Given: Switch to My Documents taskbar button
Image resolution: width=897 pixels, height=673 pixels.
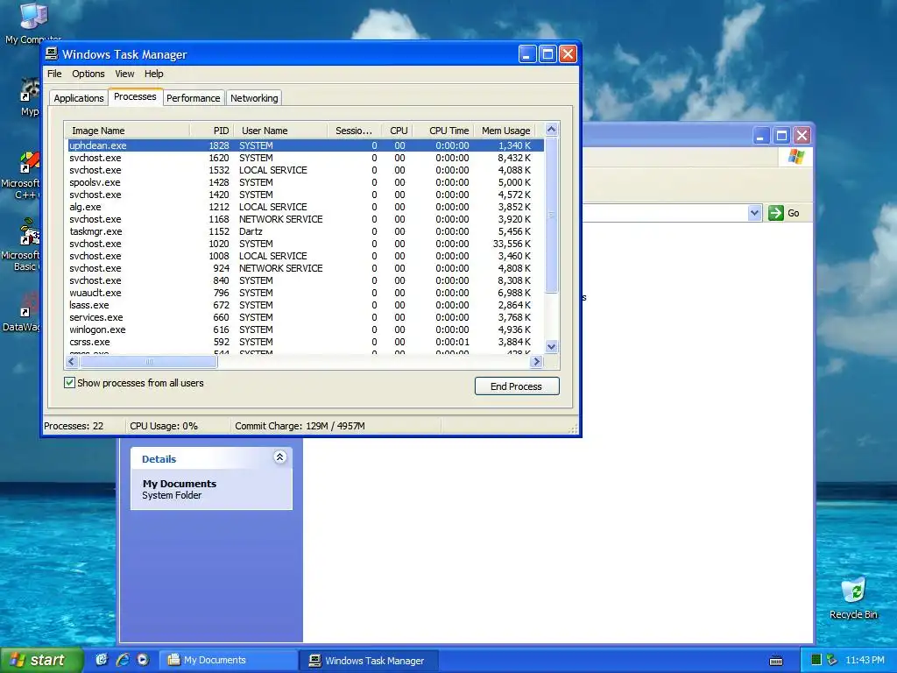Looking at the screenshot, I should 227,660.
